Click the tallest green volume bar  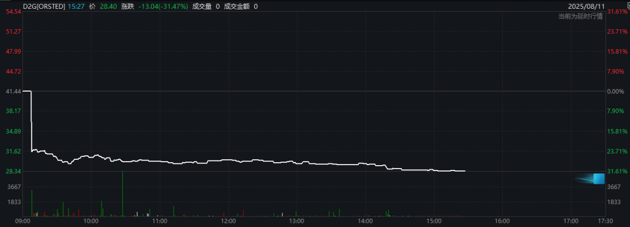tap(122, 194)
